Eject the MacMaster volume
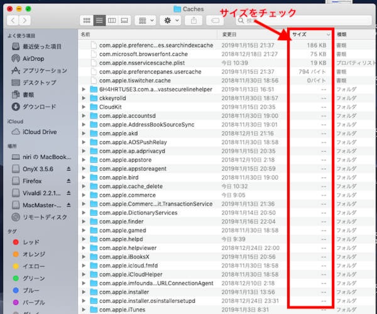This screenshot has height=314, width=377. (68, 205)
